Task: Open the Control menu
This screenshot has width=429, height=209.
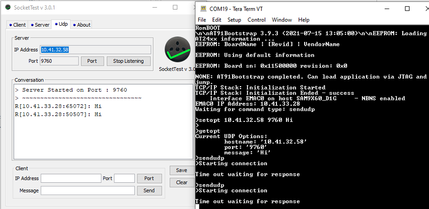Action: click(256, 20)
